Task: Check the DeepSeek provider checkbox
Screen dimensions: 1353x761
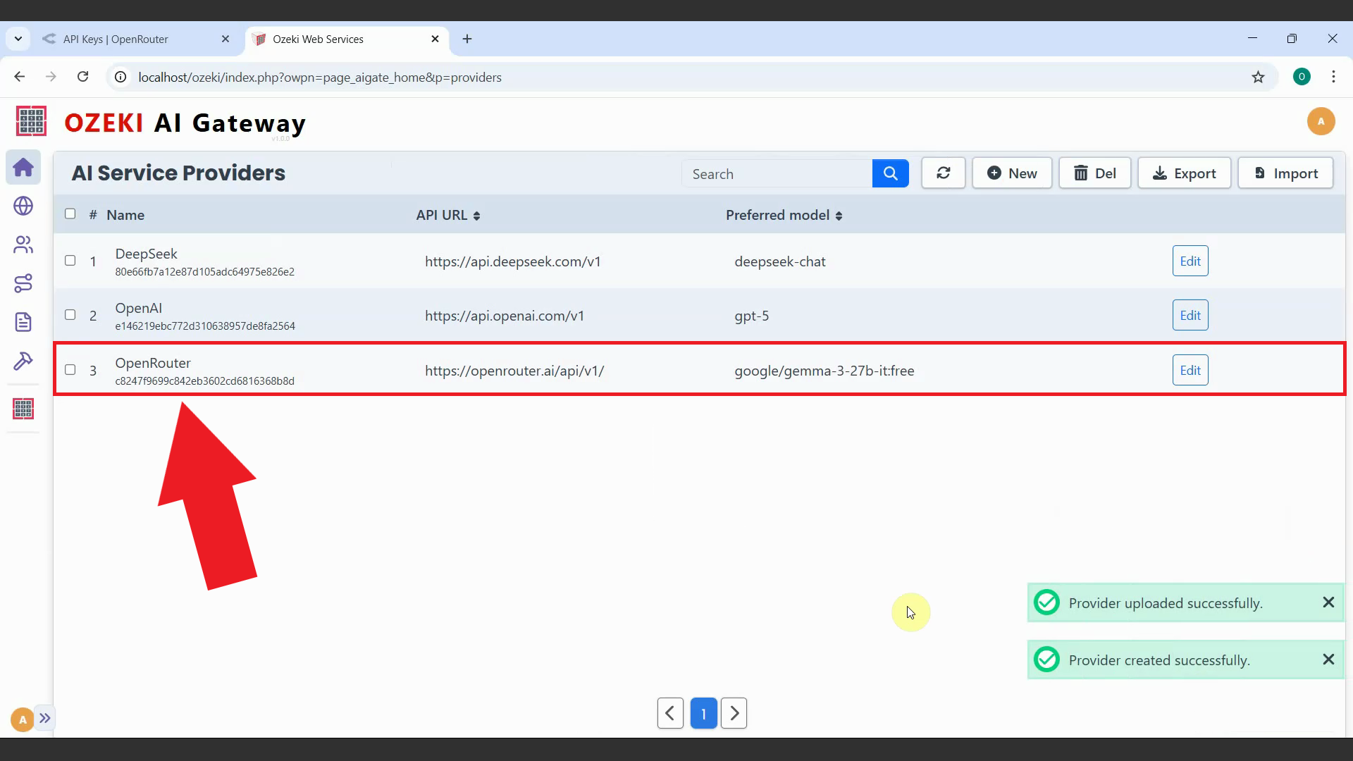Action: (x=70, y=261)
